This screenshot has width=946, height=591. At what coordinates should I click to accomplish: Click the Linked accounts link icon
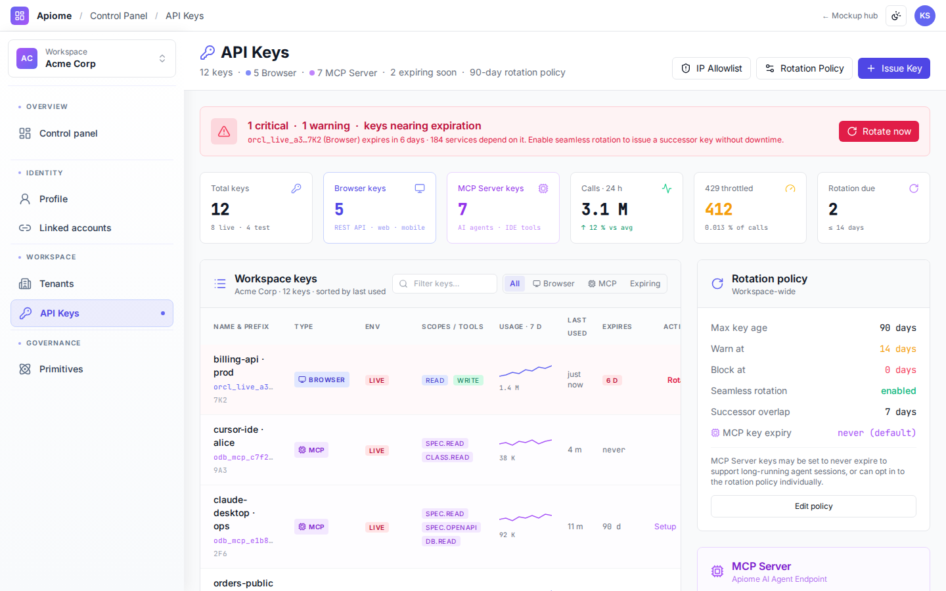(x=25, y=228)
